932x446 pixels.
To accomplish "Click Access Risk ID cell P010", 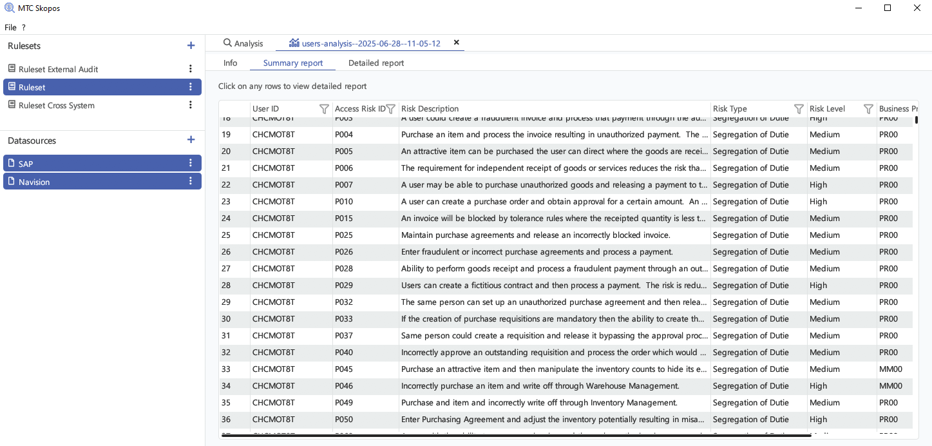I will click(366, 202).
